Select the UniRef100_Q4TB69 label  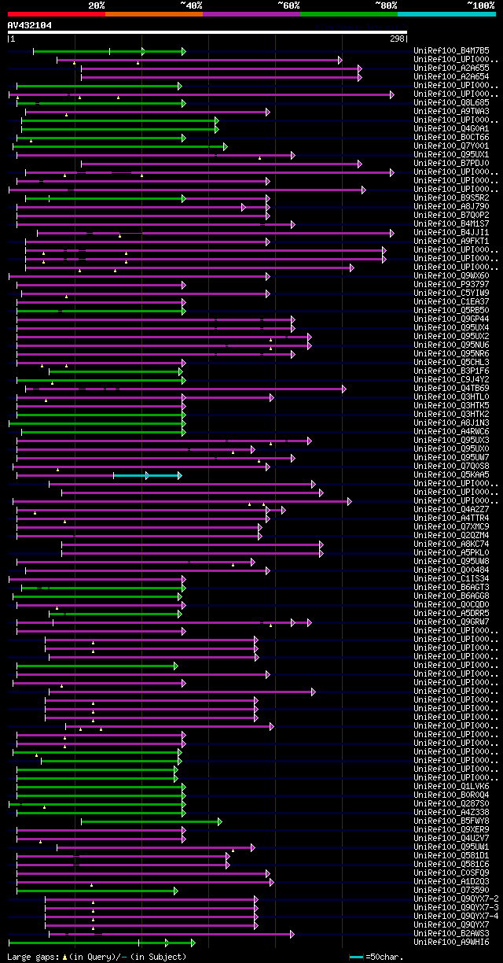(451, 389)
